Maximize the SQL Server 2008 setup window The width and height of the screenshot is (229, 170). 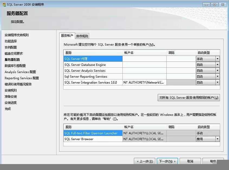pos(214,5)
